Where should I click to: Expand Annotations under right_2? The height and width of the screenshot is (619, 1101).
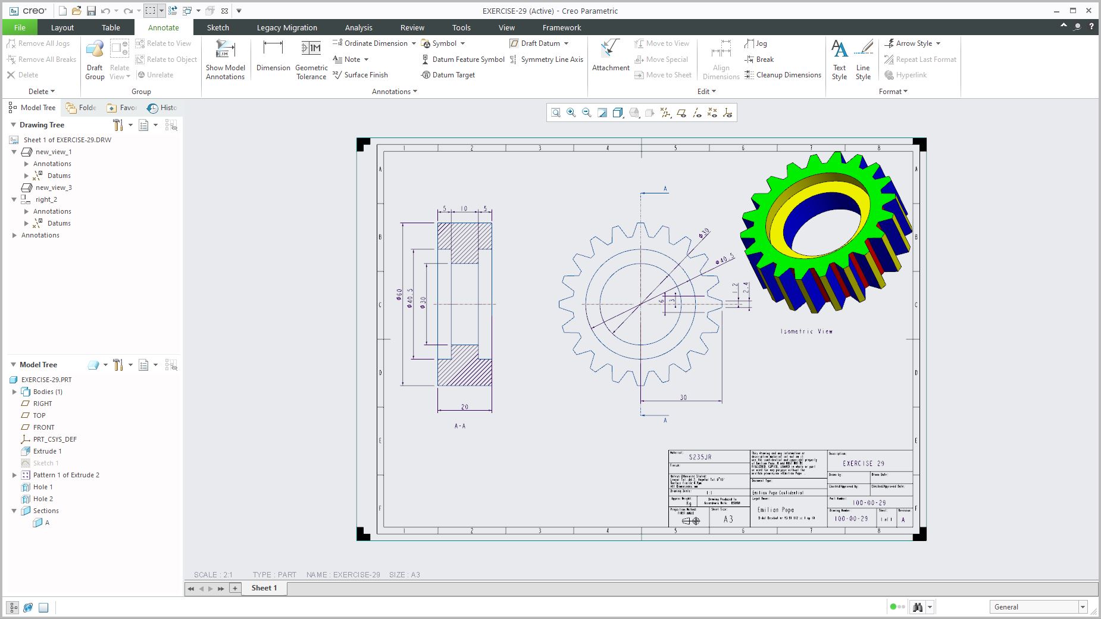[x=26, y=211]
